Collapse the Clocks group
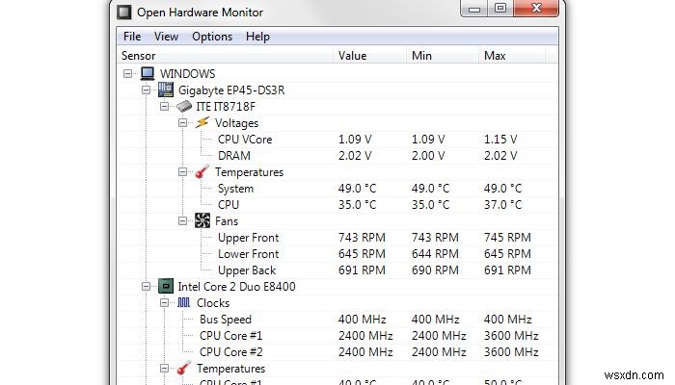This screenshot has height=385, width=675. [165, 303]
